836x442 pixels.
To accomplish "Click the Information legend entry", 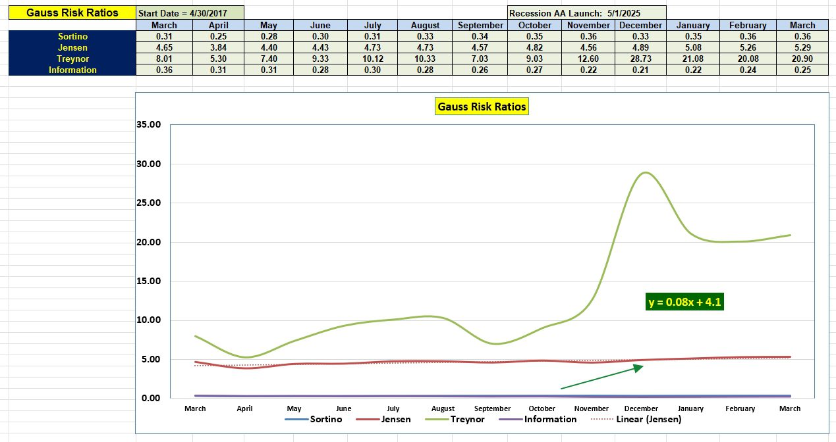I will click(538, 419).
